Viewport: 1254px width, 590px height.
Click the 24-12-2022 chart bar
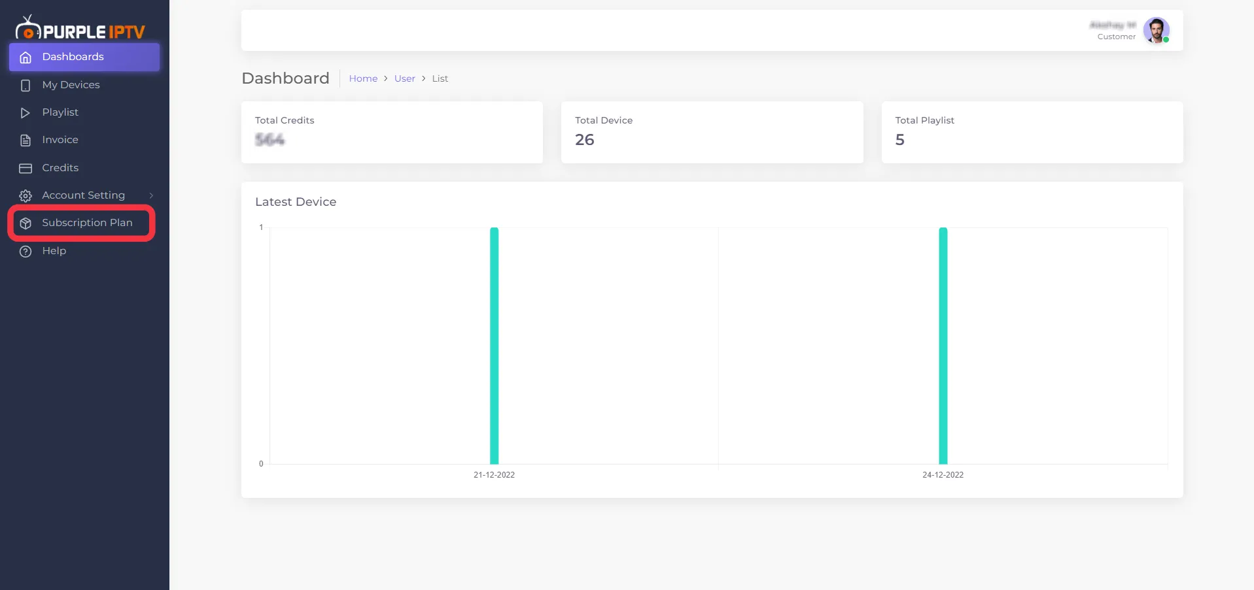point(943,346)
